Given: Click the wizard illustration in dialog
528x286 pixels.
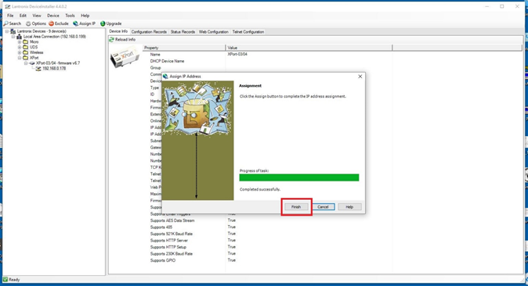Looking at the screenshot, I should click(x=197, y=141).
